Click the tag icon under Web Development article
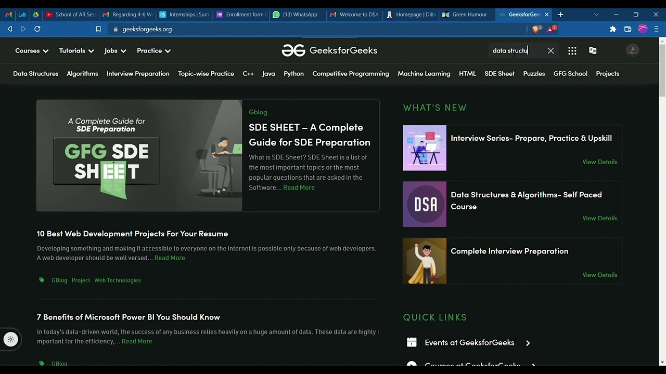 coord(42,280)
